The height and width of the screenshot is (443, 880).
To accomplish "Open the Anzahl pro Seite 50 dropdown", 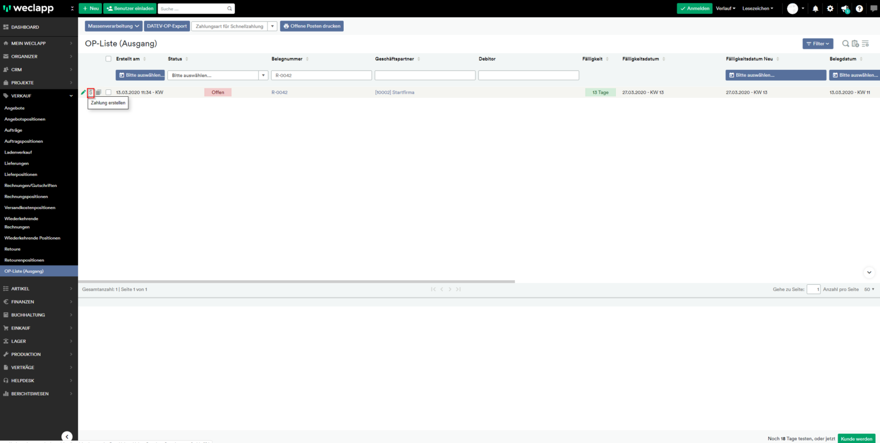I will (x=869, y=289).
